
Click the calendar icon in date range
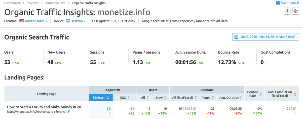236,37
